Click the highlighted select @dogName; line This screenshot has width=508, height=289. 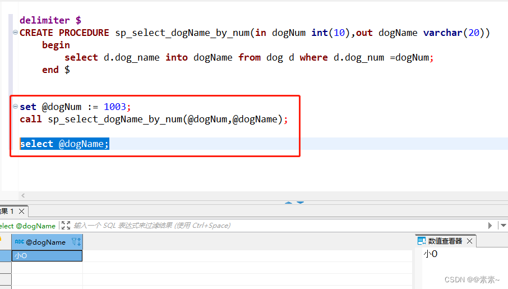click(x=64, y=144)
